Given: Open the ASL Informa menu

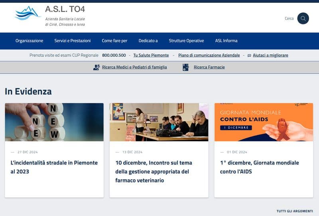Looking at the screenshot, I should 226,41.
